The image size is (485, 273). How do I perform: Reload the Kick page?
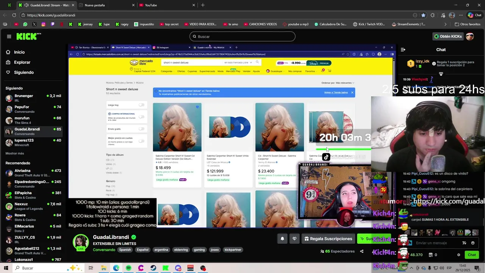click(14, 15)
